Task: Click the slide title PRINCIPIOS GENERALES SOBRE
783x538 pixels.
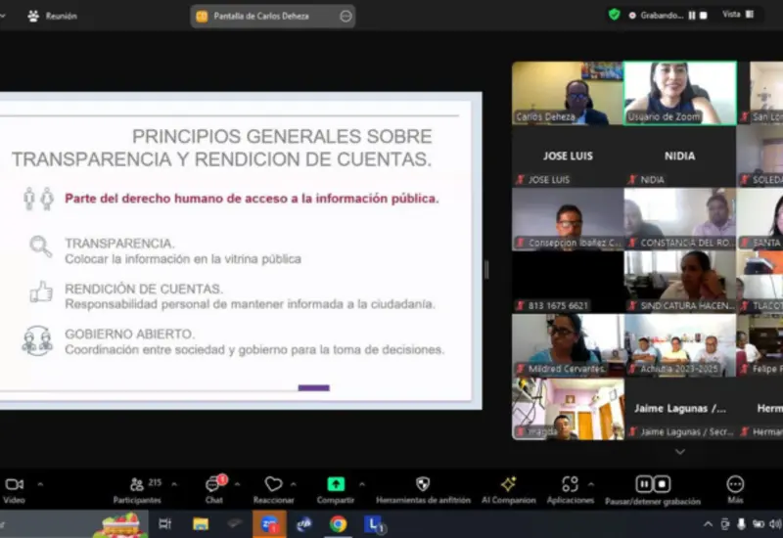Action: (282, 136)
